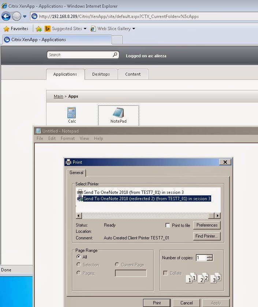This screenshot has height=307, width=258.
Task: Click the Favorites star icon
Action: click(7, 29)
